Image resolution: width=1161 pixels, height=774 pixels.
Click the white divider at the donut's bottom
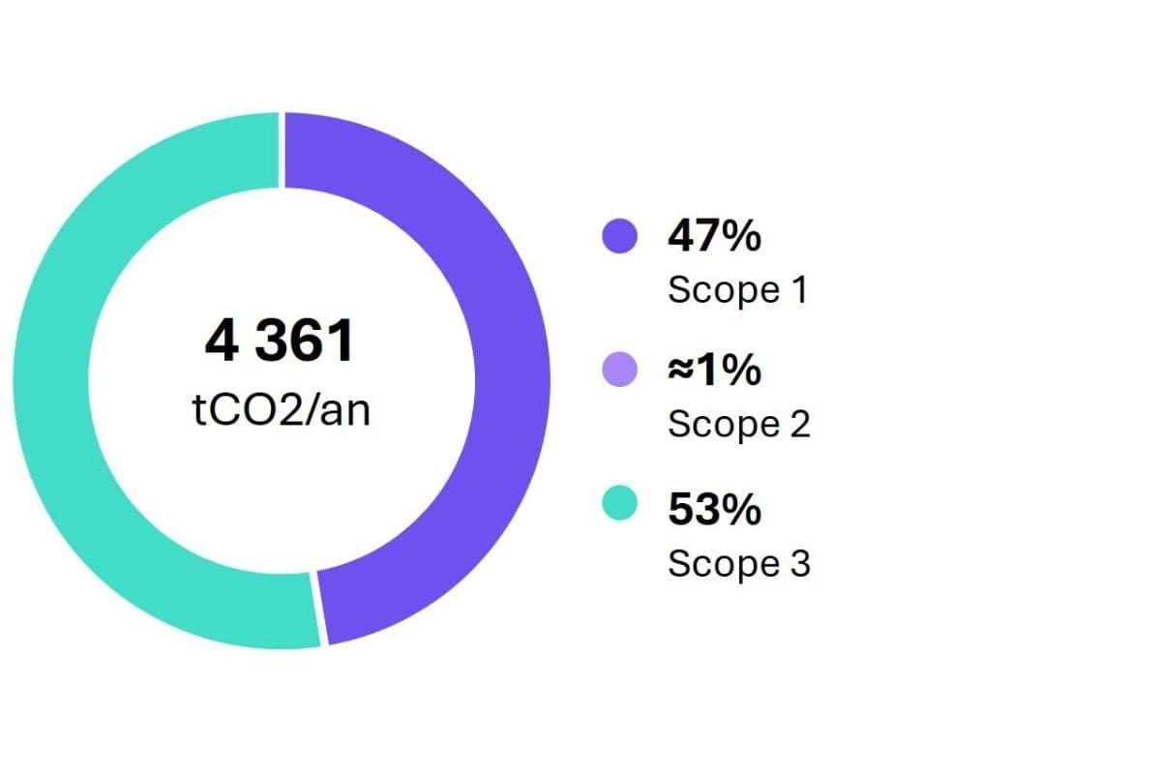click(321, 608)
